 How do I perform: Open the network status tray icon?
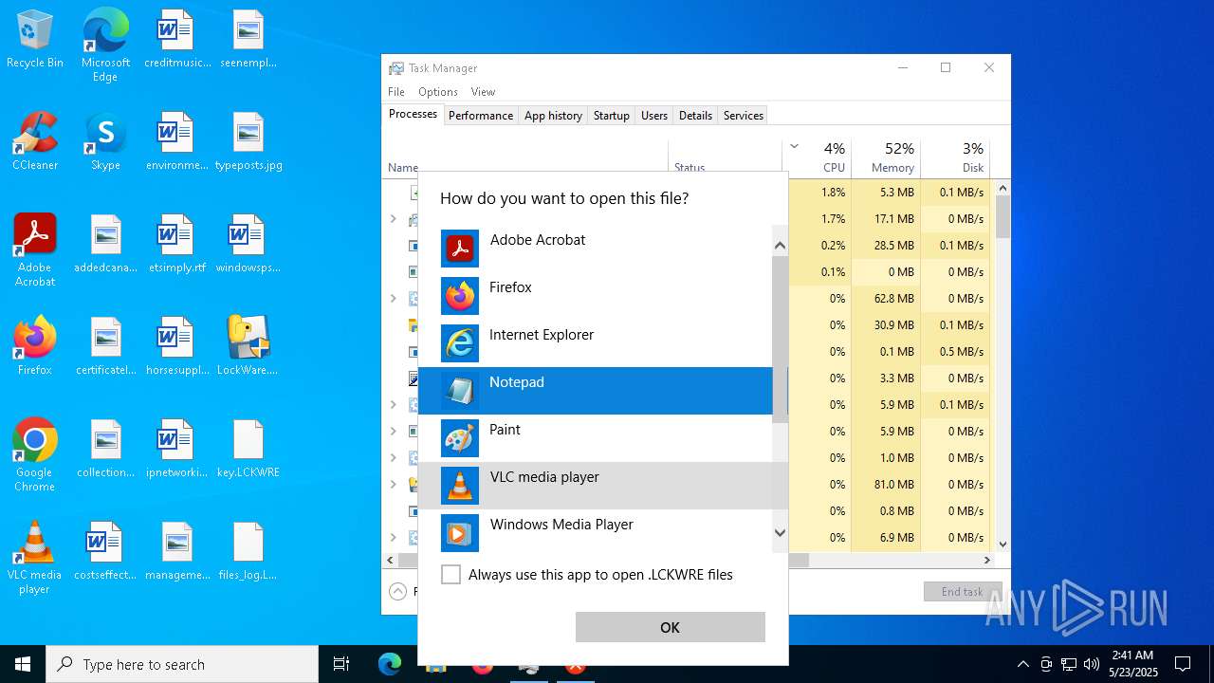pos(1069,664)
